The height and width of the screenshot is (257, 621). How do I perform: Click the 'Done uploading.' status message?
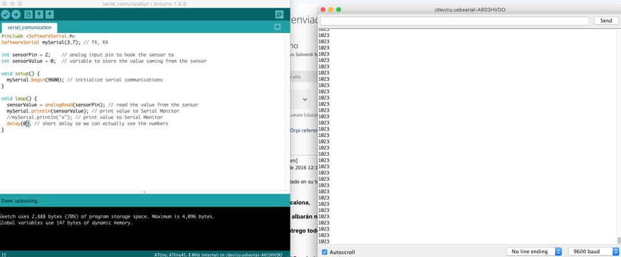20,201
